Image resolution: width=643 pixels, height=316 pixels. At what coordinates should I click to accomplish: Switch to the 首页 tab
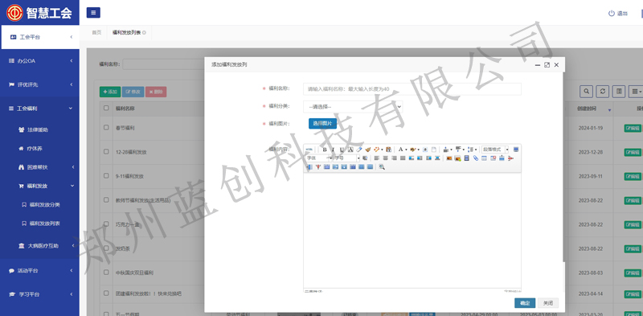coord(96,32)
